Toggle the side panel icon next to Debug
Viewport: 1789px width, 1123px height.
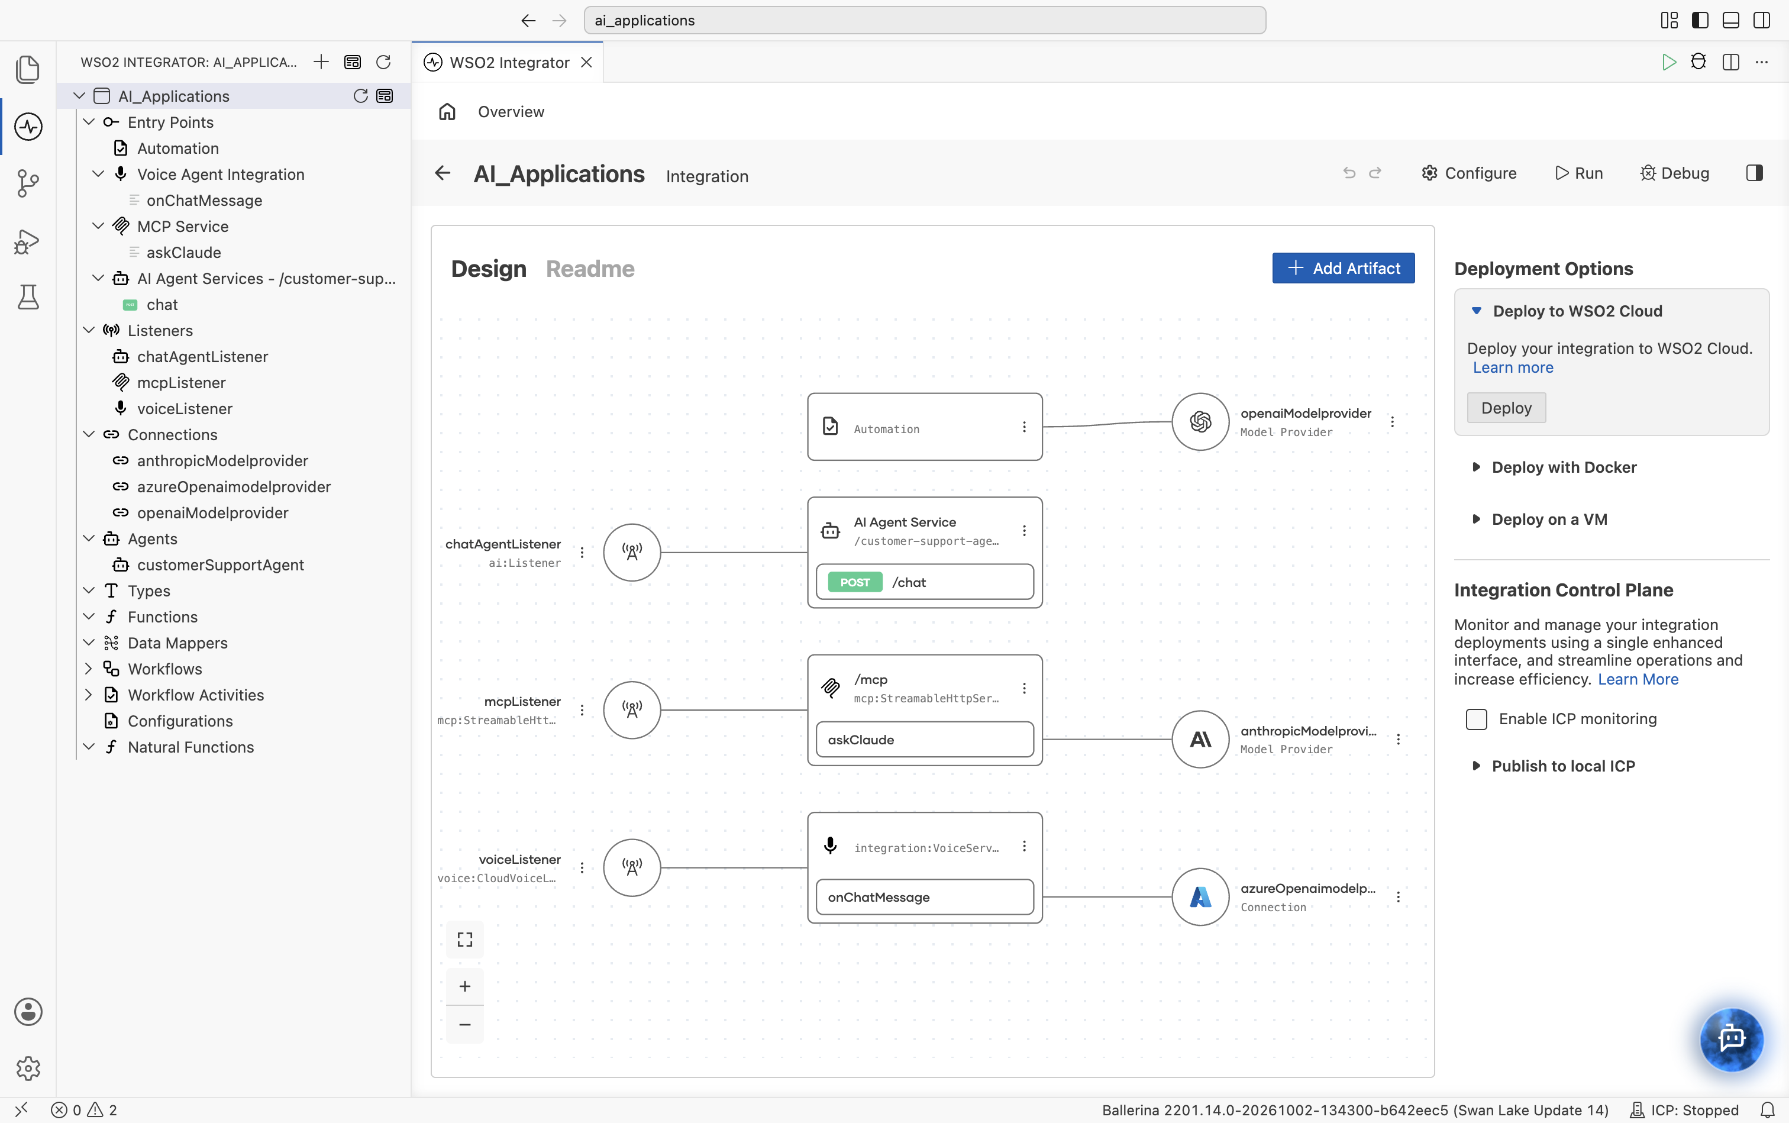pyautogui.click(x=1754, y=173)
